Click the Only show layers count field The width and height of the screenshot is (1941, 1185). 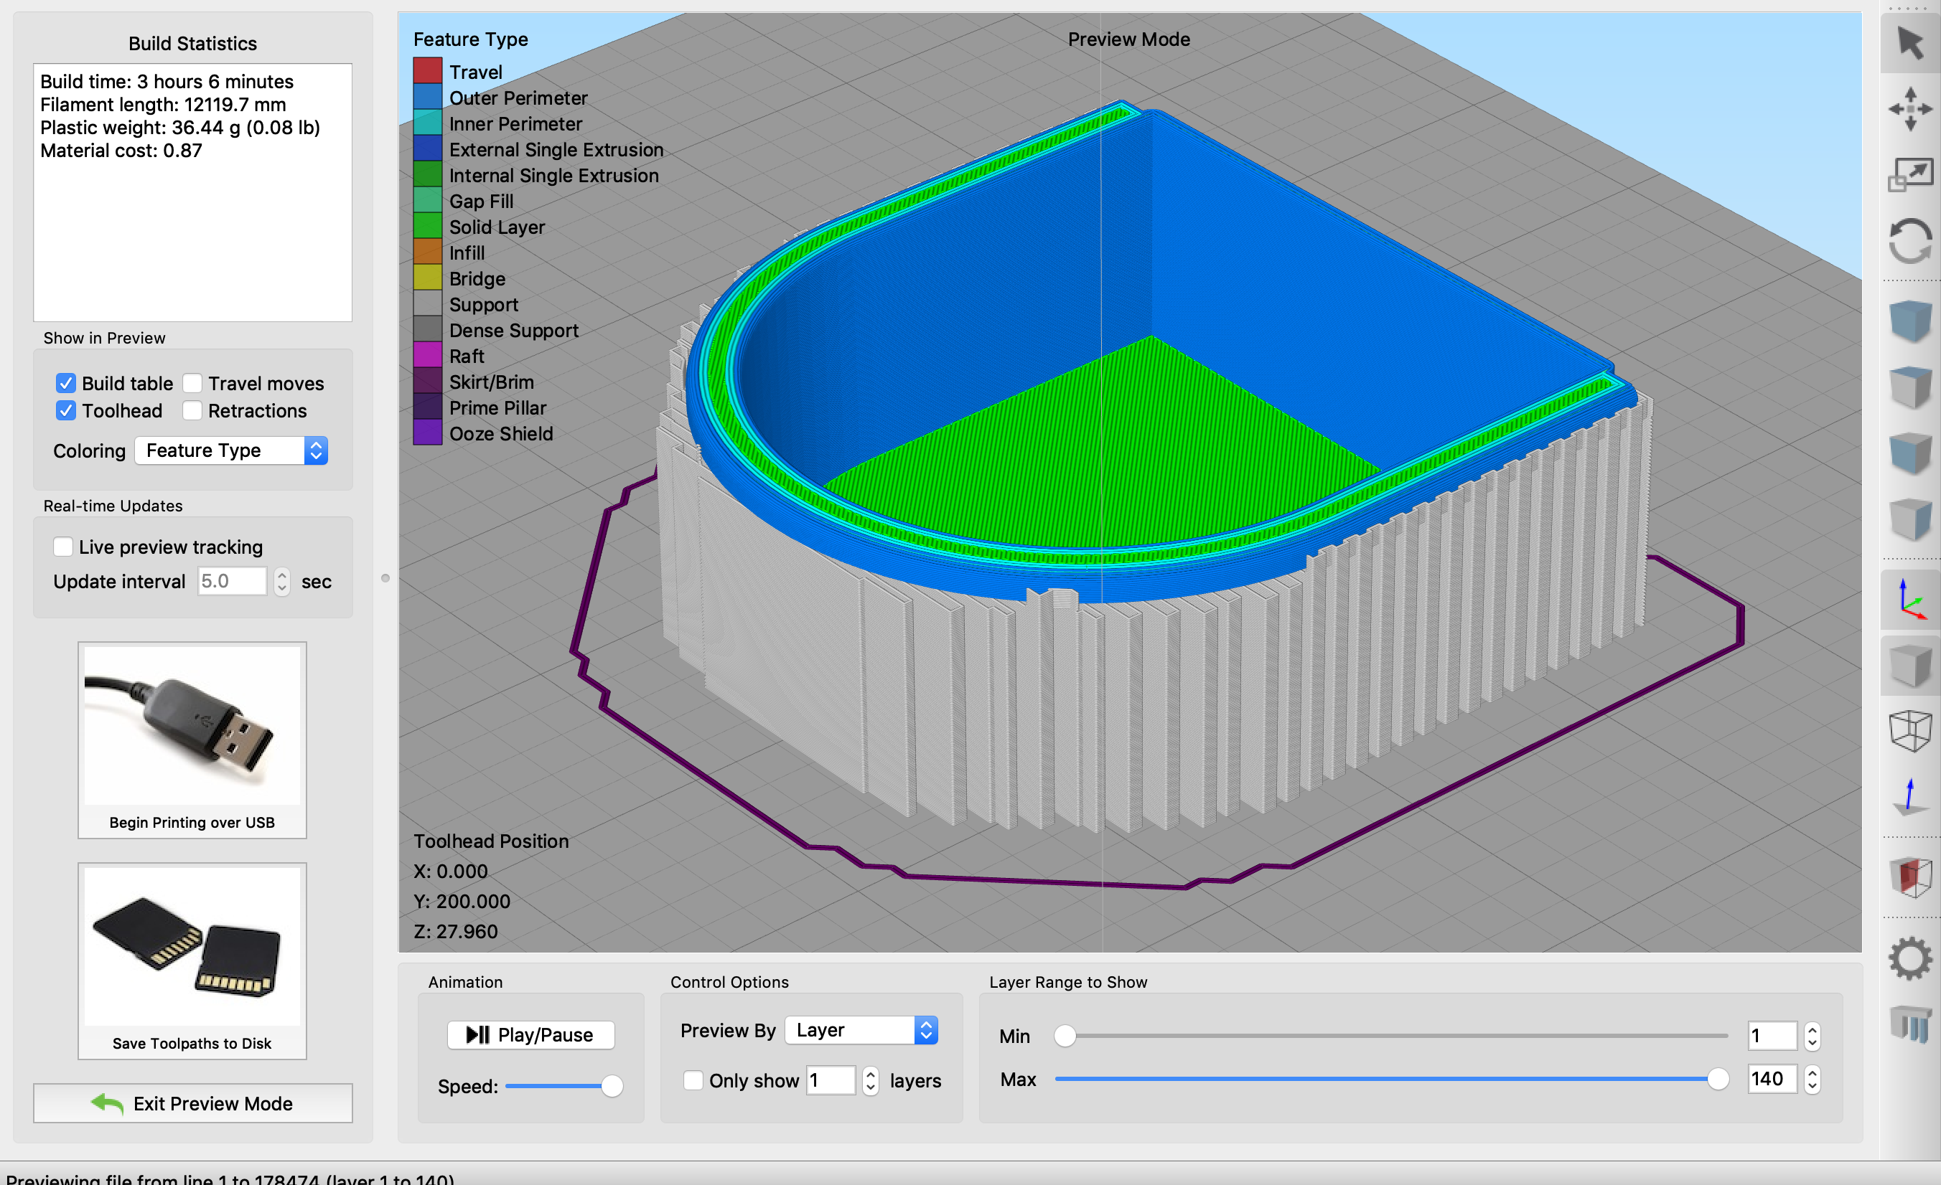click(x=831, y=1080)
